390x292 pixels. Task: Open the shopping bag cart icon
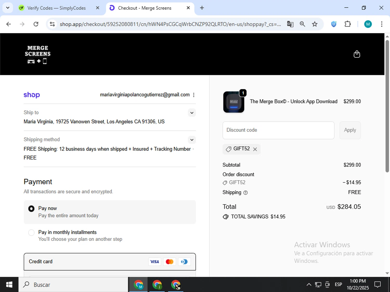(x=357, y=54)
